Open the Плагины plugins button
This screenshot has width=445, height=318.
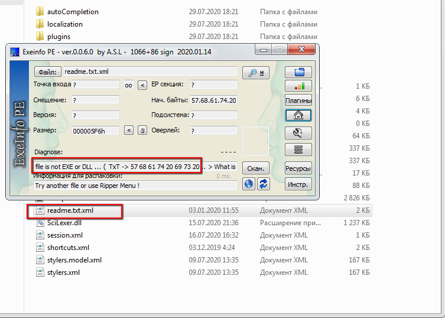298,100
